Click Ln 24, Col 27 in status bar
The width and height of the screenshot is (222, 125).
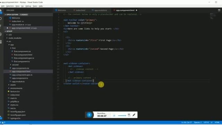(187, 122)
